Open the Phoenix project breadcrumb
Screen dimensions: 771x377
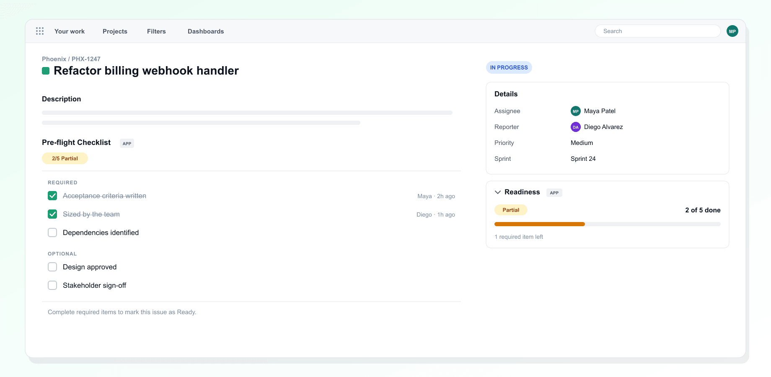tap(54, 59)
